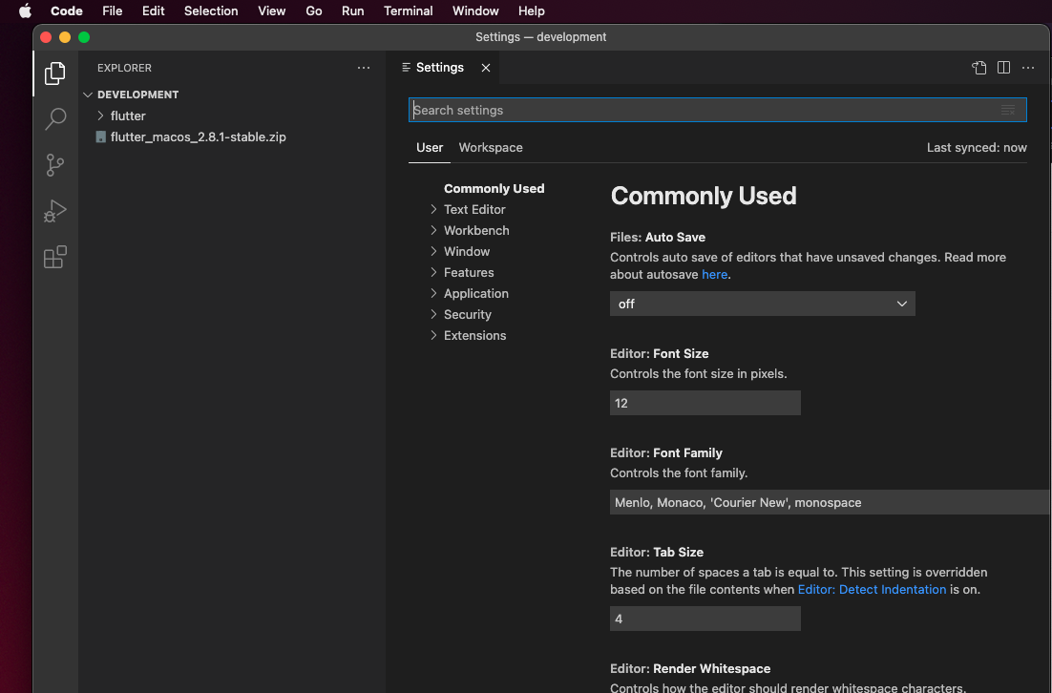1052x693 pixels.
Task: Click the filter icon in settings search
Action: (1008, 110)
